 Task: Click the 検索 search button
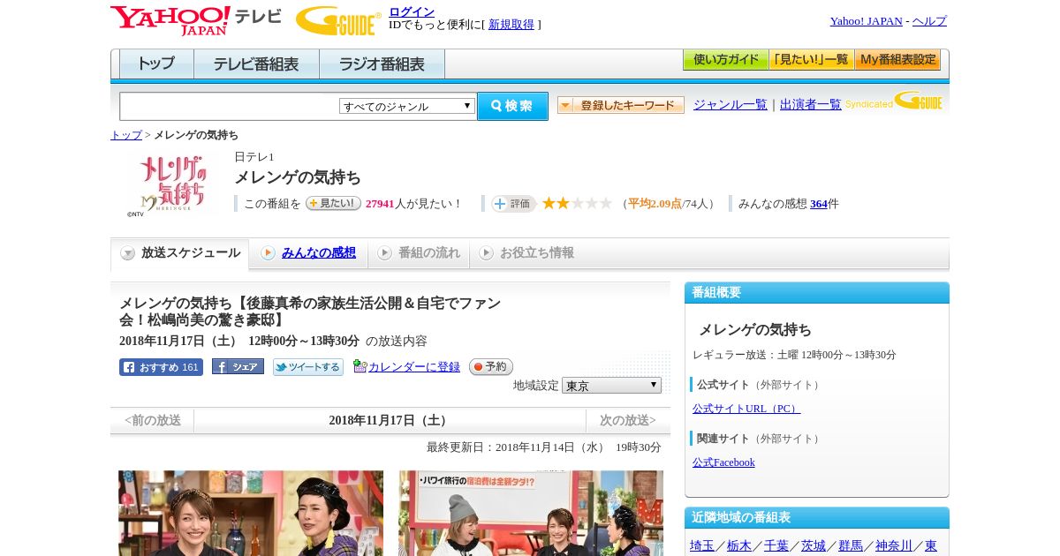(x=512, y=106)
